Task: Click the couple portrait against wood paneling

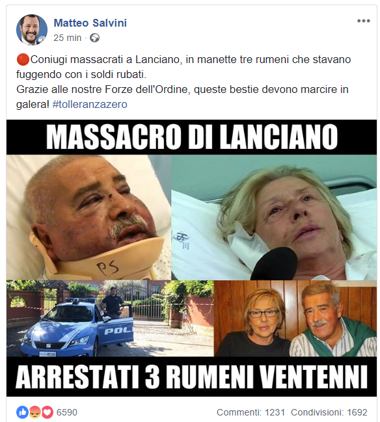Action: pyautogui.click(x=295, y=319)
